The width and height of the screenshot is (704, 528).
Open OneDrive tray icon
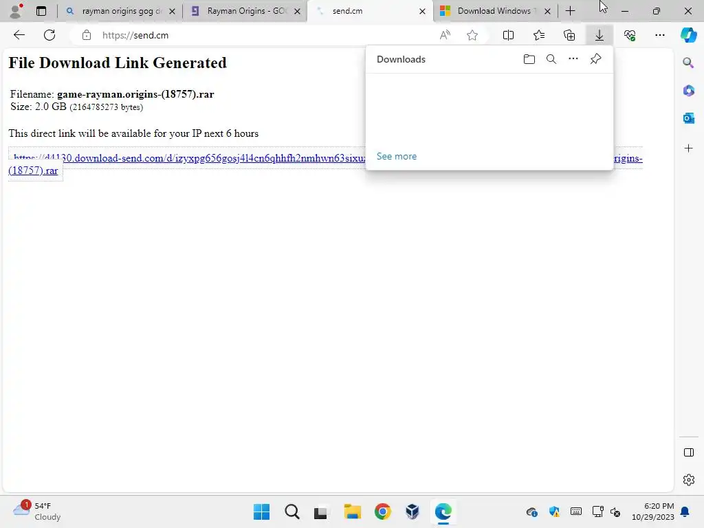[532, 511]
